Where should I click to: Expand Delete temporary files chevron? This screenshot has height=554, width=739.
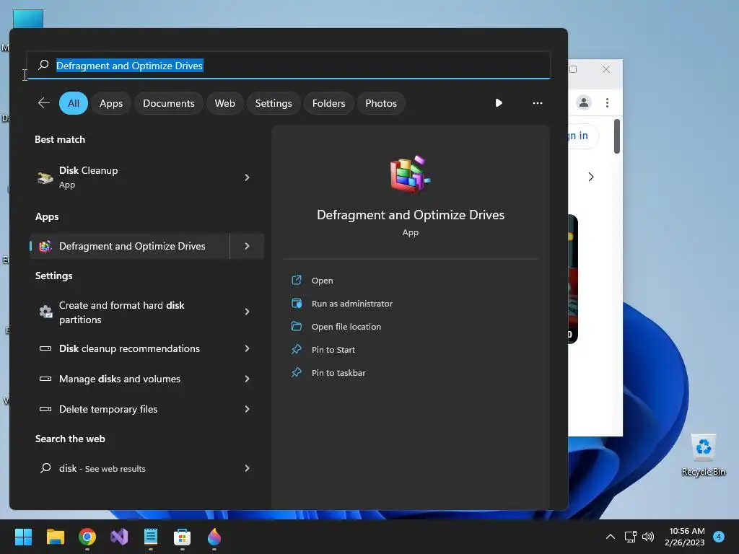coord(247,409)
